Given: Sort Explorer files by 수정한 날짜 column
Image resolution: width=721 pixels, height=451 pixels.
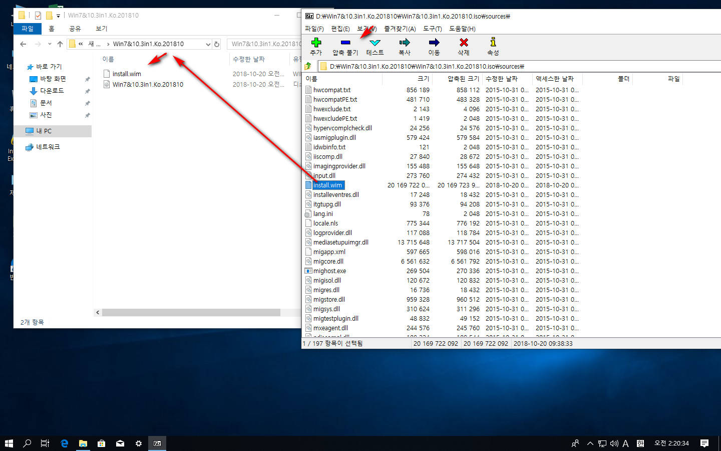Looking at the screenshot, I should point(248,59).
